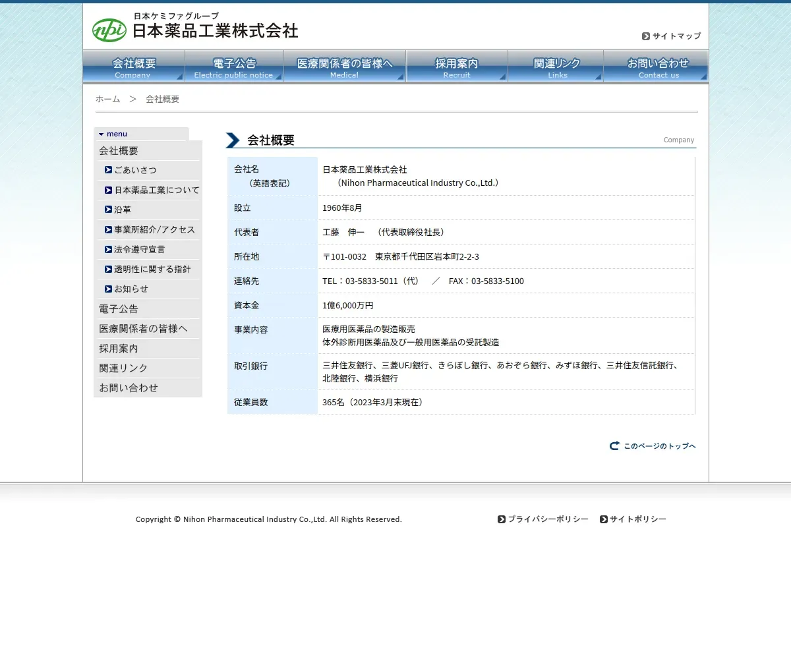The width and height of the screenshot is (791, 659).
Task: Click the 工藤 伸一 representative value
Action: pyautogui.click(x=386, y=232)
